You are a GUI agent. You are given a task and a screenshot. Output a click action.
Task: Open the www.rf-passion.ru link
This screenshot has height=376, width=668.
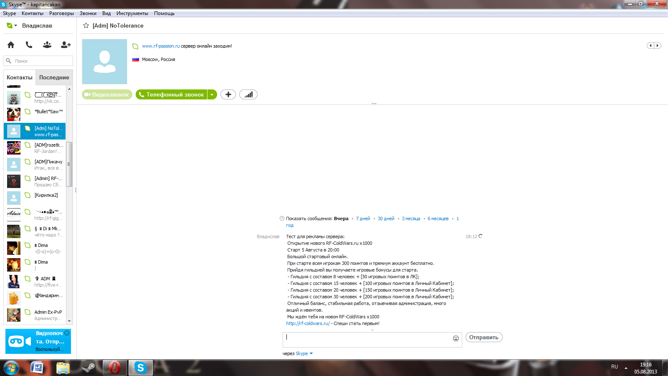click(161, 46)
